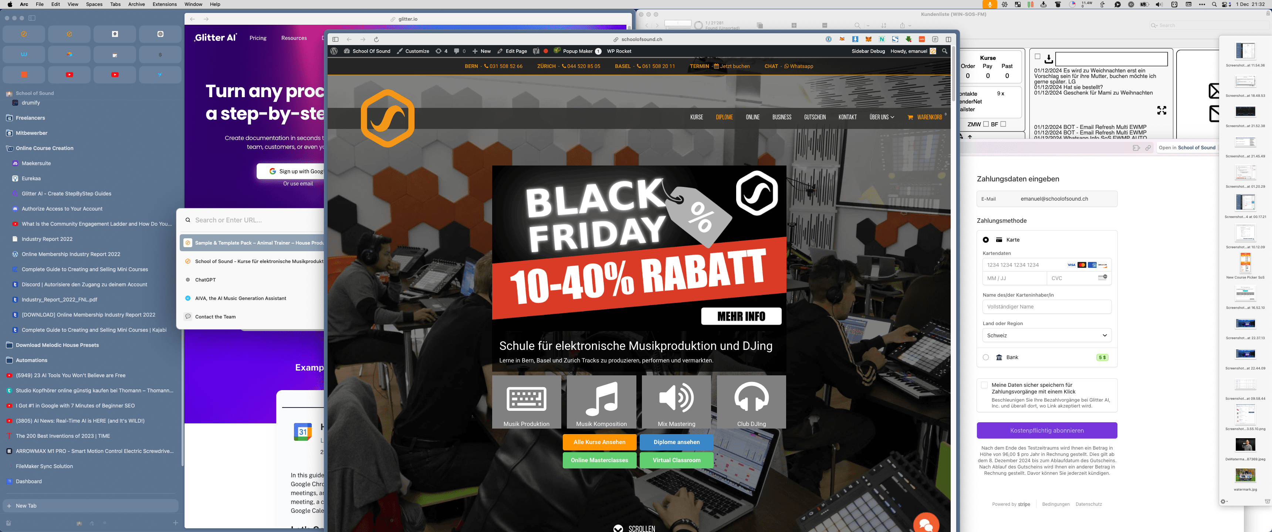Viewport: 1272px width, 532px height.
Task: Toggle the ZMW checkbox in Kundenliste
Action: [x=986, y=125]
